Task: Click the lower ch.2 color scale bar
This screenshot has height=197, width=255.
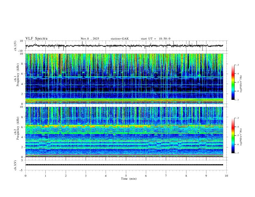Action: pyautogui.click(x=233, y=136)
